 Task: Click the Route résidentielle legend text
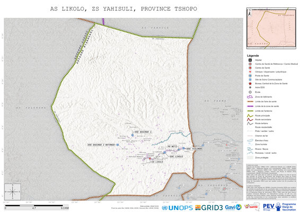tap(263, 127)
